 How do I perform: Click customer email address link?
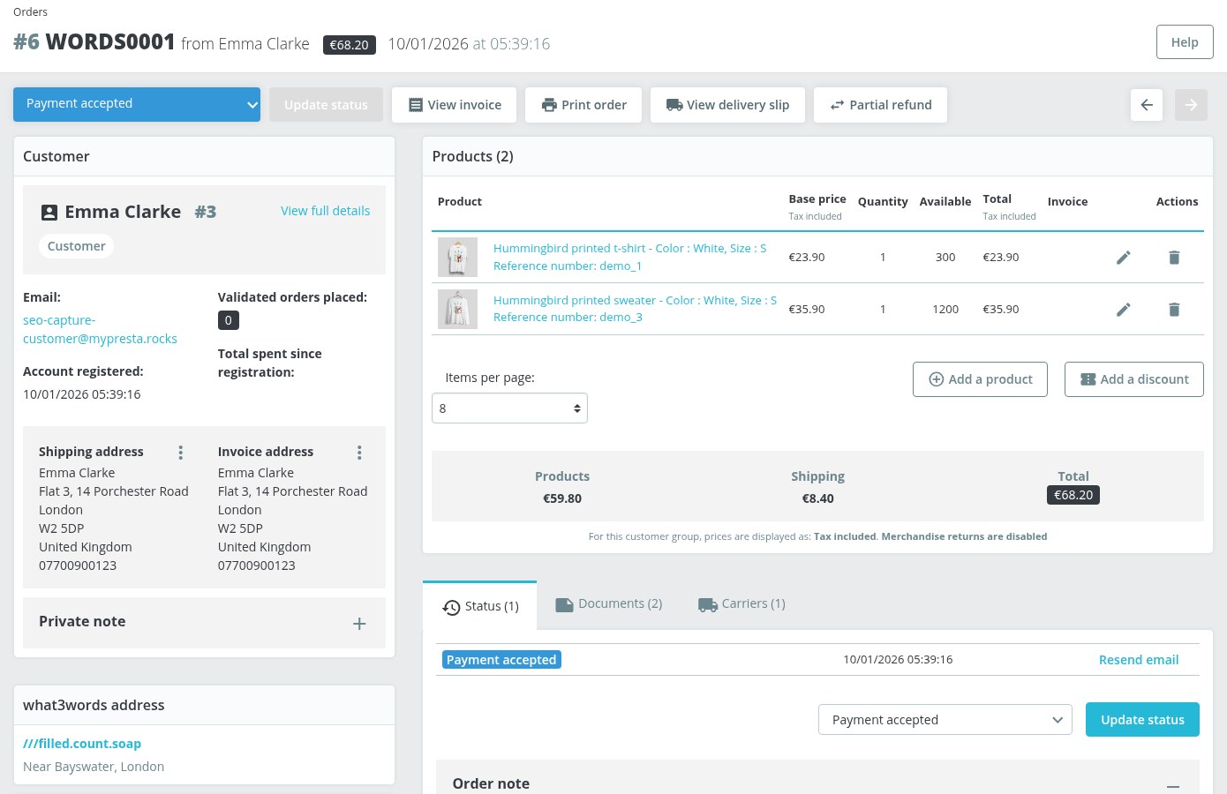click(100, 329)
